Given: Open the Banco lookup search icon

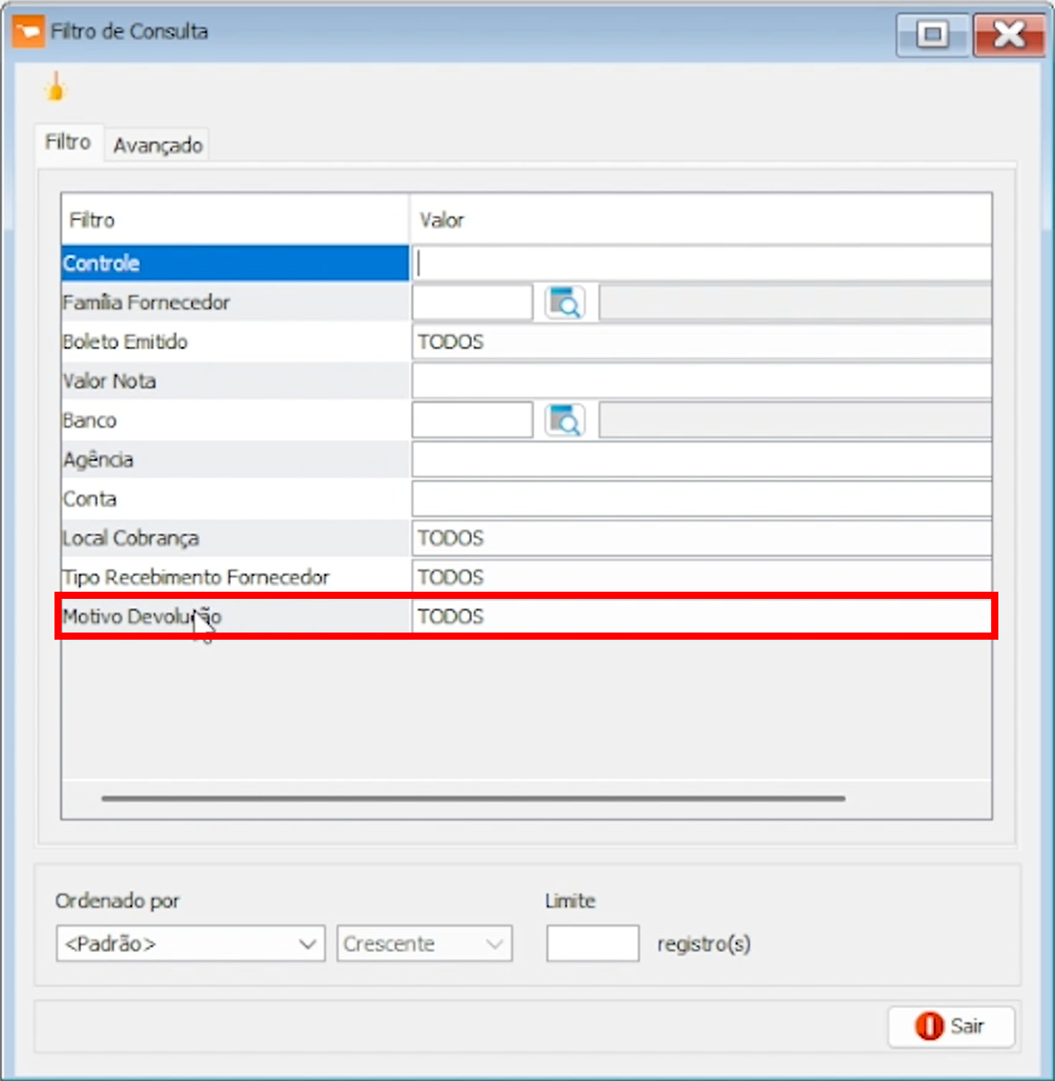Looking at the screenshot, I should pos(565,421).
